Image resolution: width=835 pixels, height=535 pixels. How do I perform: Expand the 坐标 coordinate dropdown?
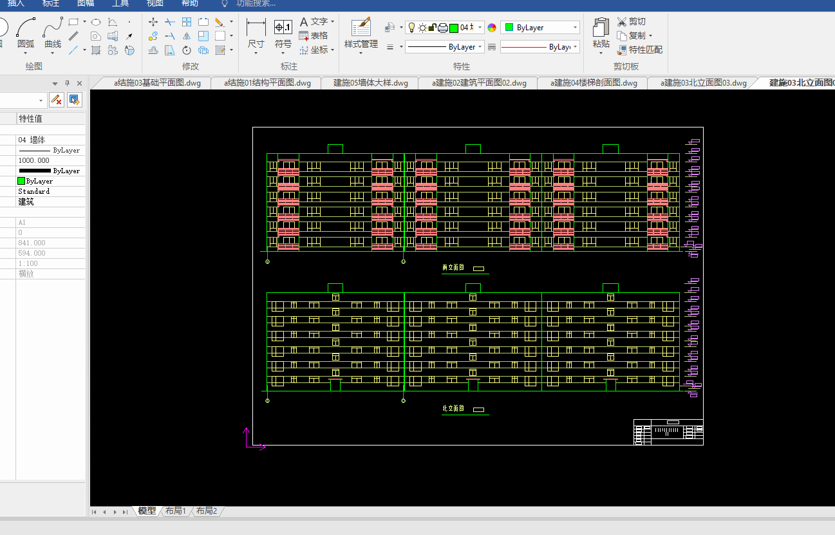332,50
